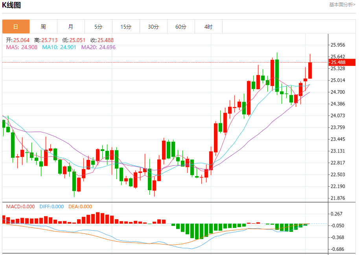Click the 22.190 price axis label
359x255 pixels.
[338, 186]
